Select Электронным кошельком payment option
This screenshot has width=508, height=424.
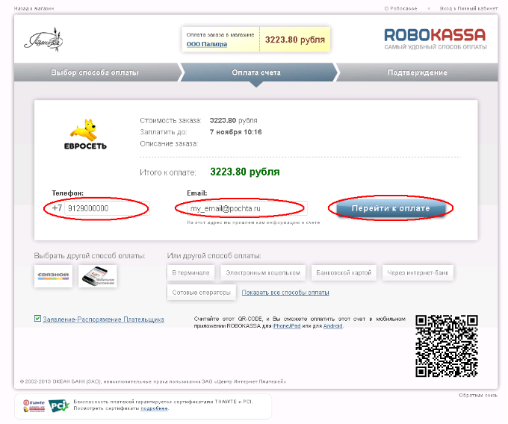pos(263,273)
